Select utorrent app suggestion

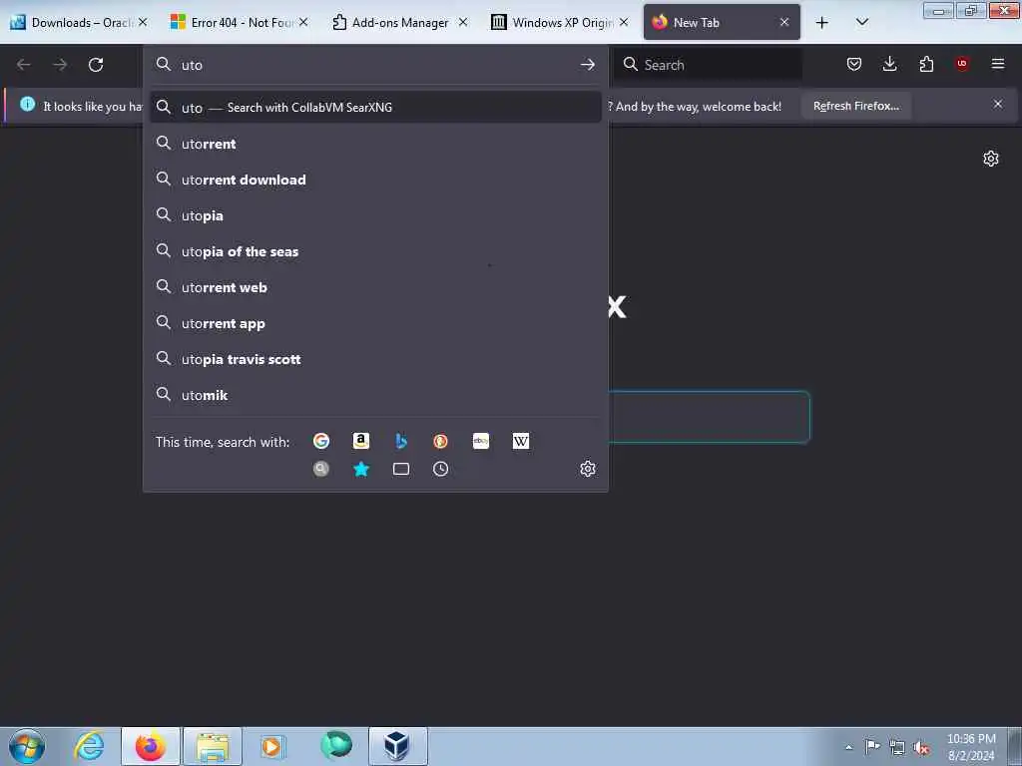pyautogui.click(x=375, y=324)
